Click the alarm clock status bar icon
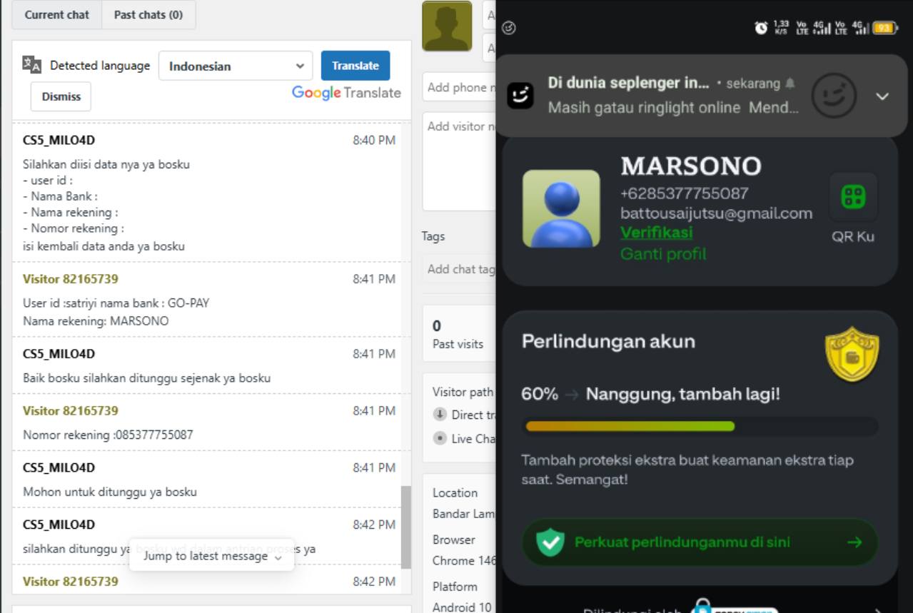913x613 pixels. point(761,28)
